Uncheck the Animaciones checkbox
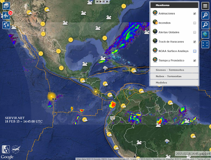Image resolution: width=211 pixels, height=160 pixels. pyautogui.click(x=195, y=14)
